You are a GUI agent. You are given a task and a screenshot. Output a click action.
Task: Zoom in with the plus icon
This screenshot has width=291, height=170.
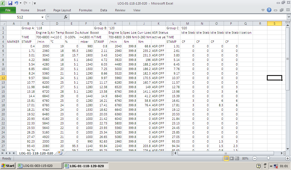288,158
